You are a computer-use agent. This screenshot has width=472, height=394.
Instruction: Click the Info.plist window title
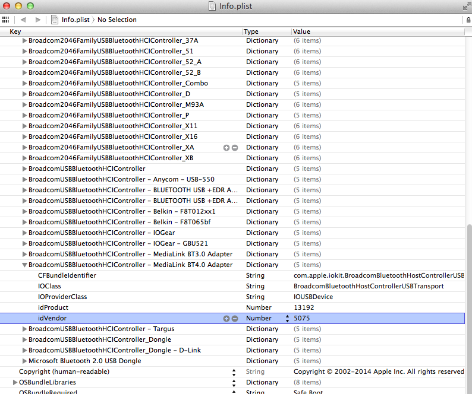pyautogui.click(x=235, y=6)
